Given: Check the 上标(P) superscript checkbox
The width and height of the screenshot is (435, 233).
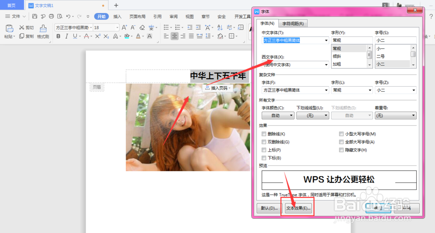Looking at the screenshot, I should (264, 150).
